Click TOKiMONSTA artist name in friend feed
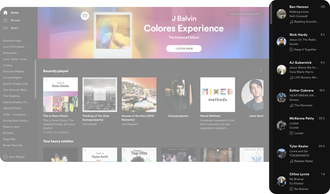330x194 pixels. coord(299,156)
